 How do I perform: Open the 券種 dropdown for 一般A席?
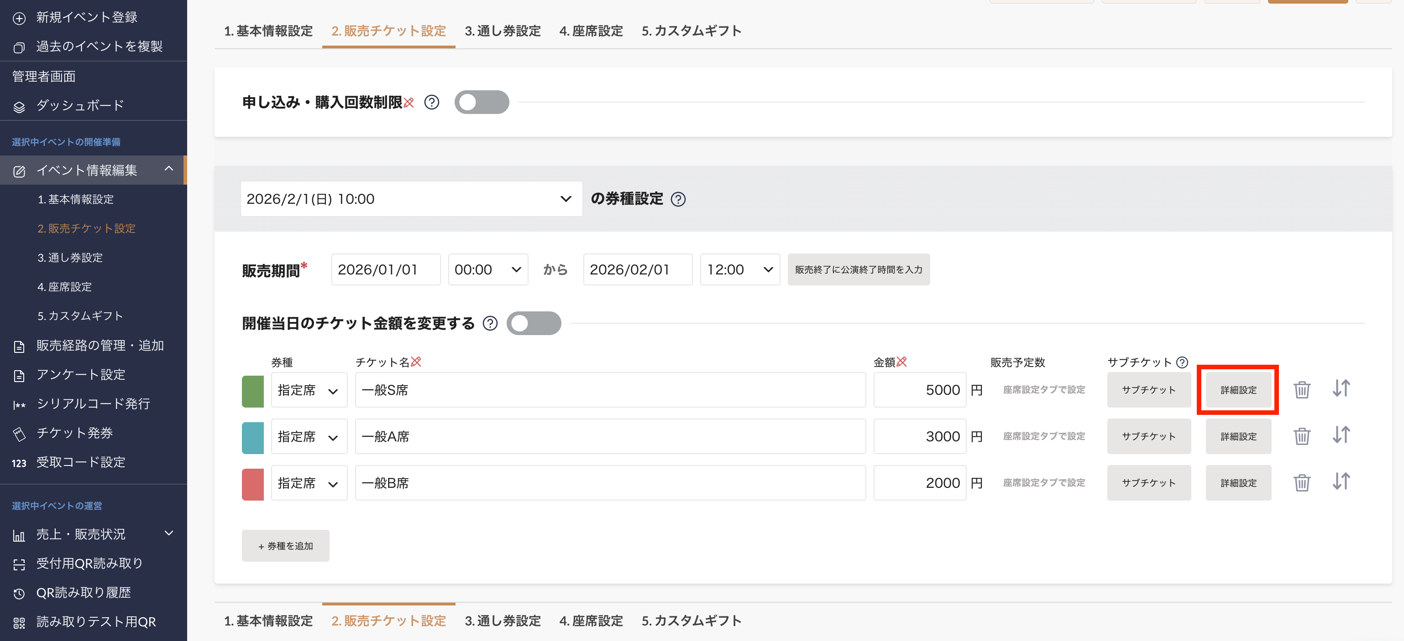(309, 436)
